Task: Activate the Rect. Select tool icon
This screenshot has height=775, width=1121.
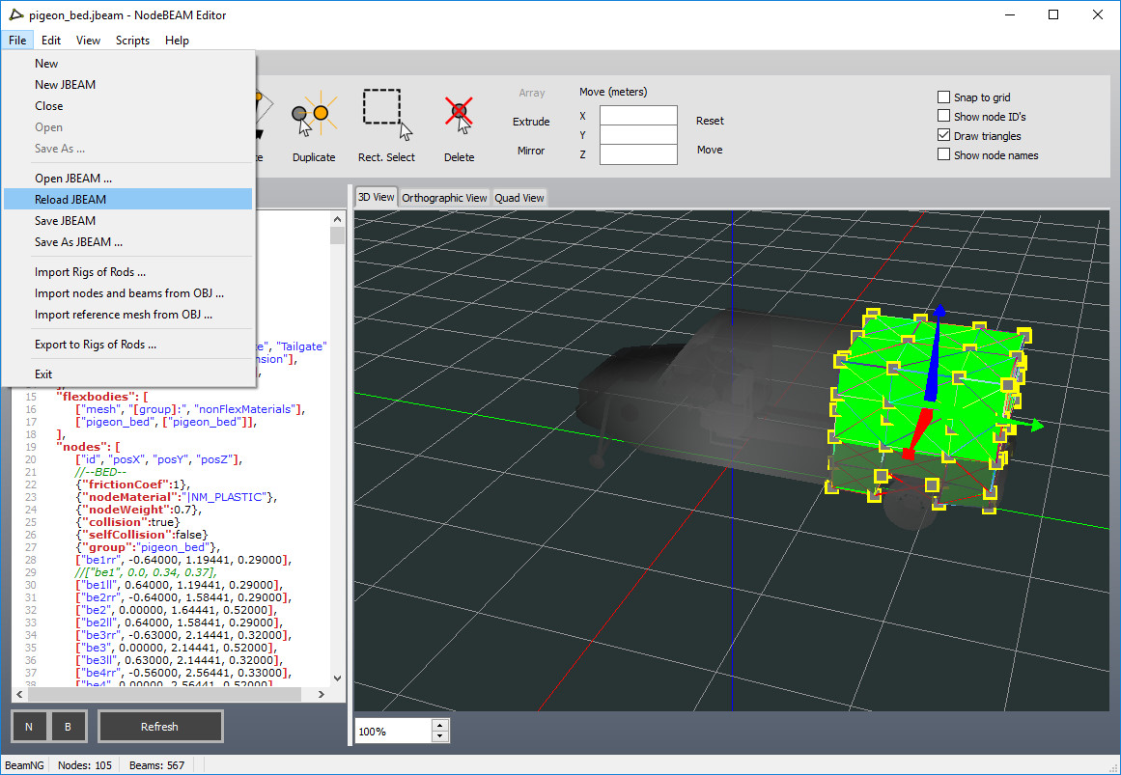Action: click(x=387, y=115)
